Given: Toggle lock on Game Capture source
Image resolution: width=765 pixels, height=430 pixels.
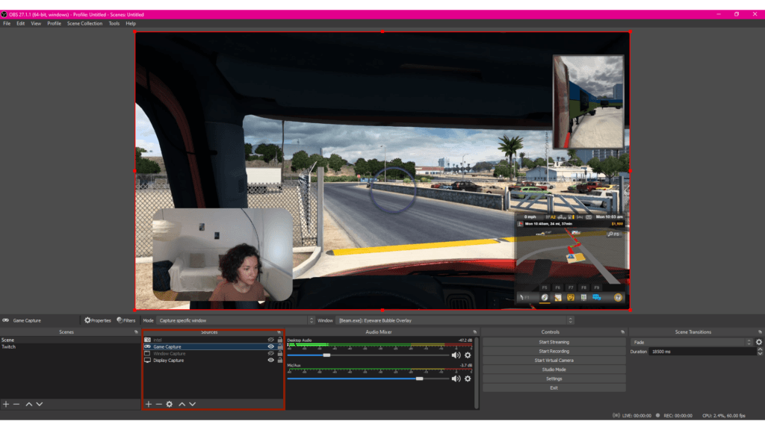Looking at the screenshot, I should pos(280,346).
